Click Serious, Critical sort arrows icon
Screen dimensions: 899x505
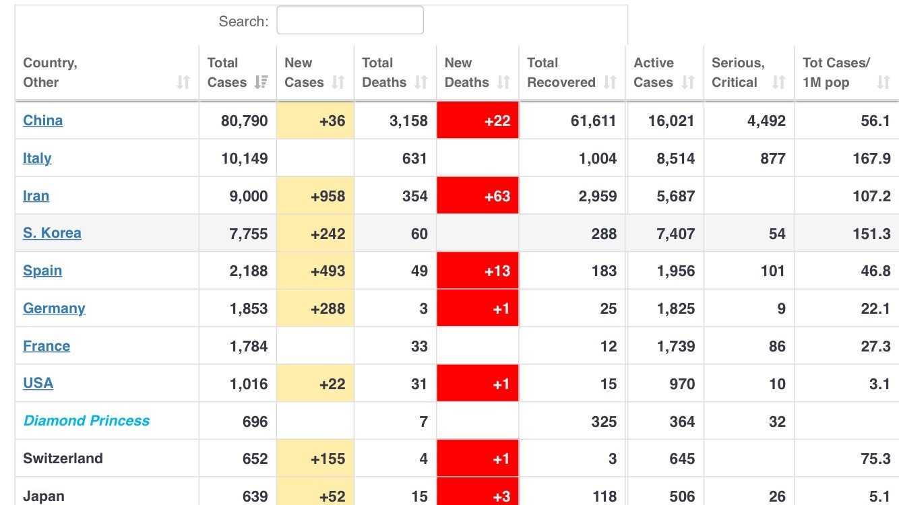point(779,82)
